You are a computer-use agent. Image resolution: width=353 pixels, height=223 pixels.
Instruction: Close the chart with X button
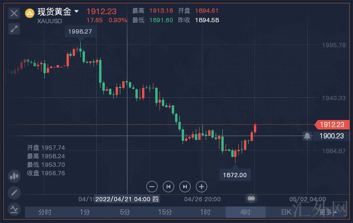coord(14,13)
